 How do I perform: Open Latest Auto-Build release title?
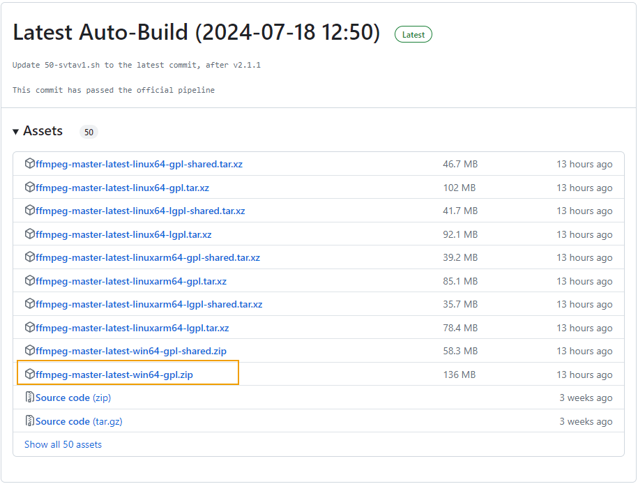pyautogui.click(x=196, y=33)
